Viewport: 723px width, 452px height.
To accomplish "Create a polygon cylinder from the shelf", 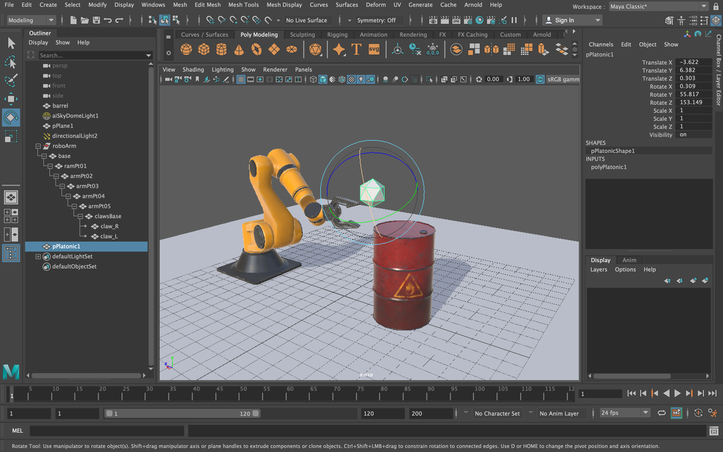I will pyautogui.click(x=221, y=49).
